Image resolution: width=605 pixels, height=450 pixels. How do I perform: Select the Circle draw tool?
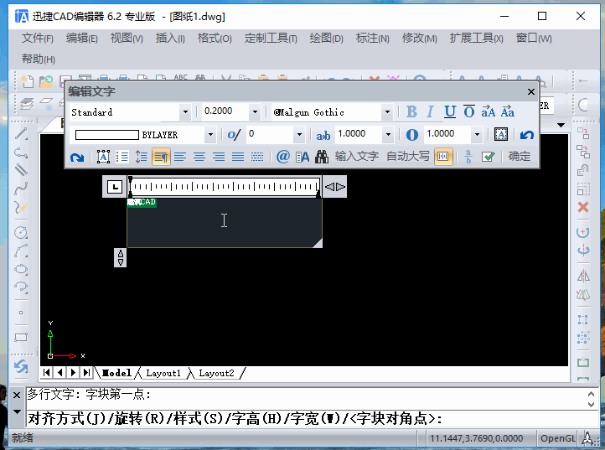21,232
